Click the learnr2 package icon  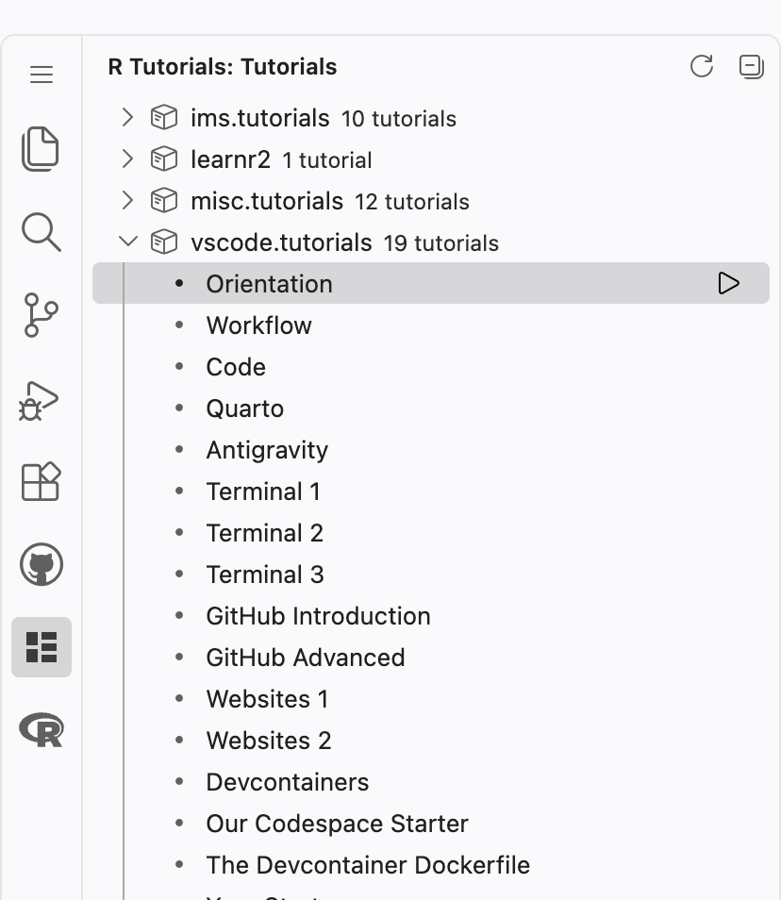164,159
